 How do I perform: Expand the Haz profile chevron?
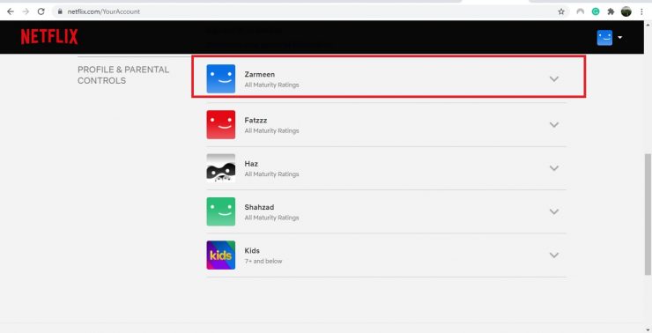(554, 168)
